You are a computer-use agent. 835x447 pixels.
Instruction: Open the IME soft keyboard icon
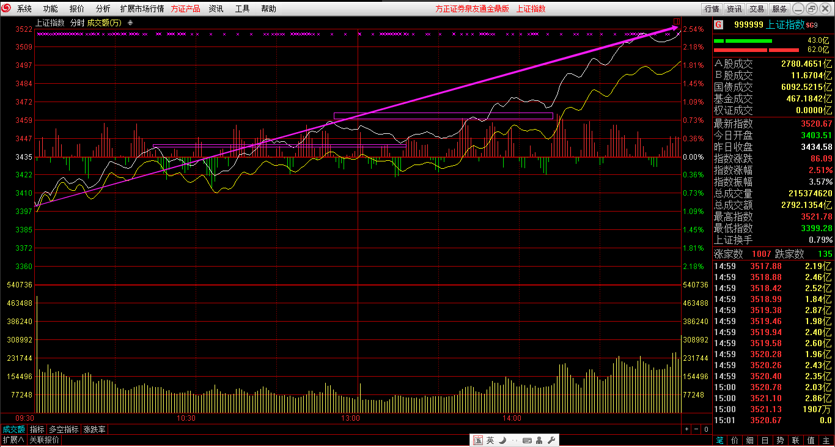(527, 440)
